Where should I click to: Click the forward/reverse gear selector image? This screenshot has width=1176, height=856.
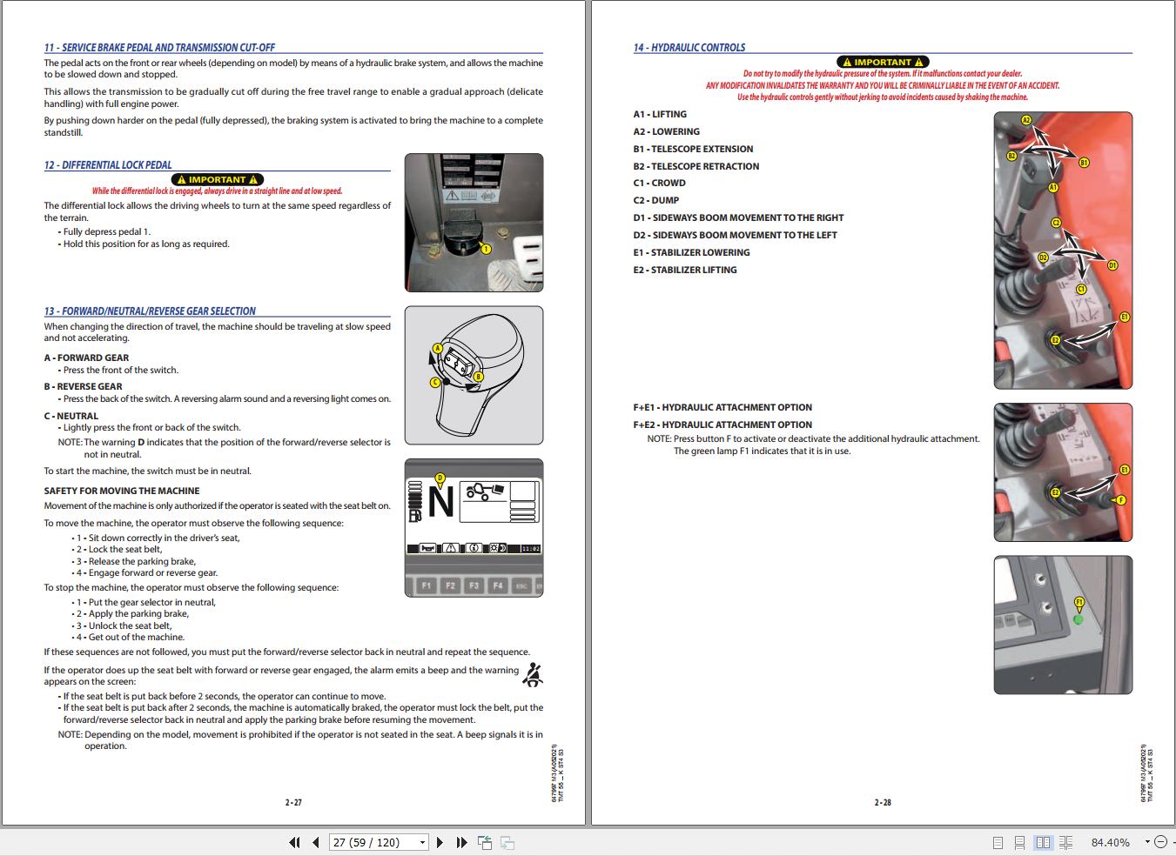[474, 374]
